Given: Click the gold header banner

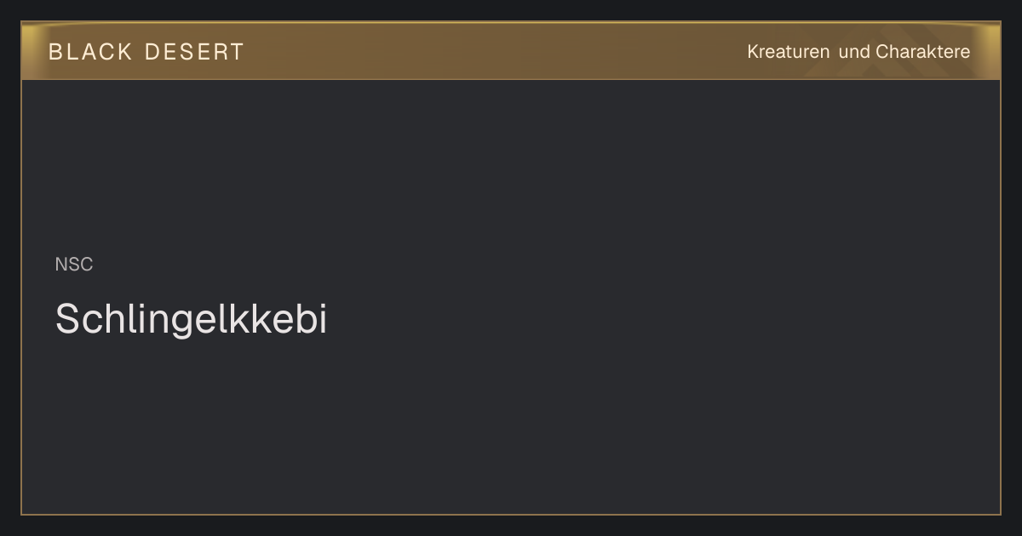Looking at the screenshot, I should point(511,51).
